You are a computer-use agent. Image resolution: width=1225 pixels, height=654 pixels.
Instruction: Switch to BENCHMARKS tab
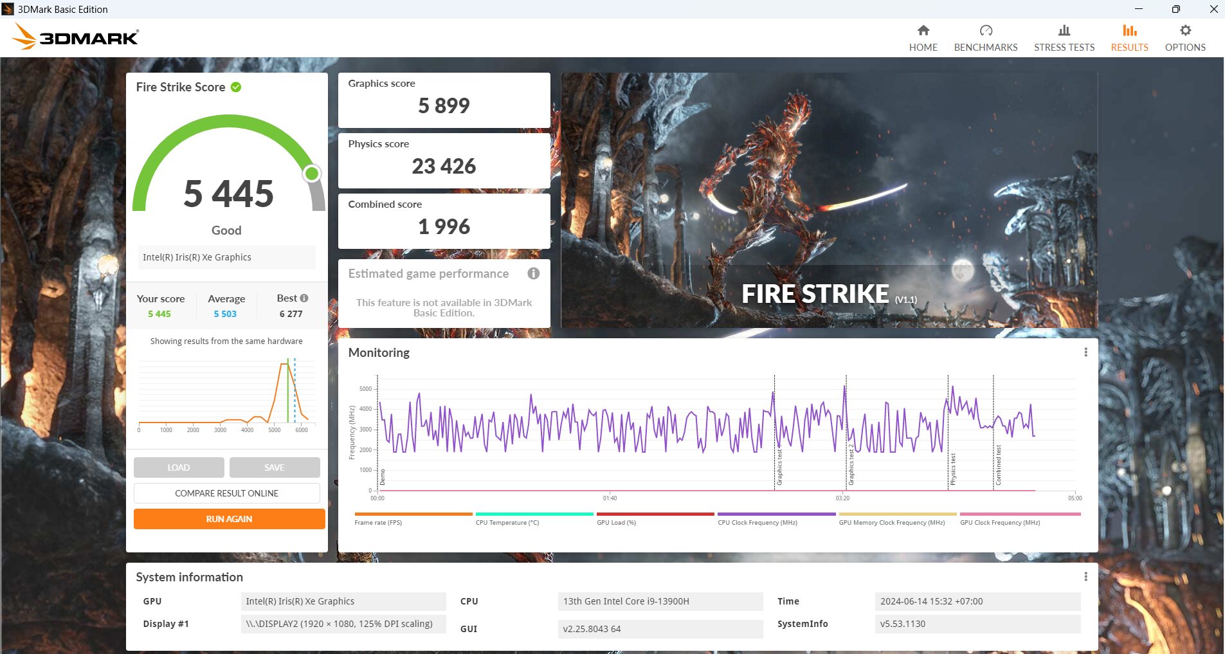click(985, 39)
